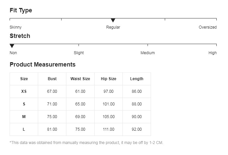This screenshot has width=228, height=155.
Task: Click the Regular fit label
Action: 113,27
